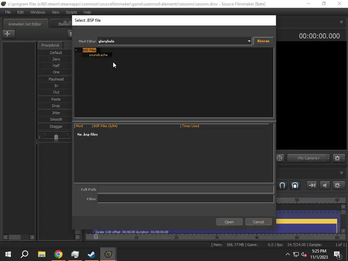Click the procedural preset slider handle
This screenshot has width=348, height=261.
(x=56, y=137)
